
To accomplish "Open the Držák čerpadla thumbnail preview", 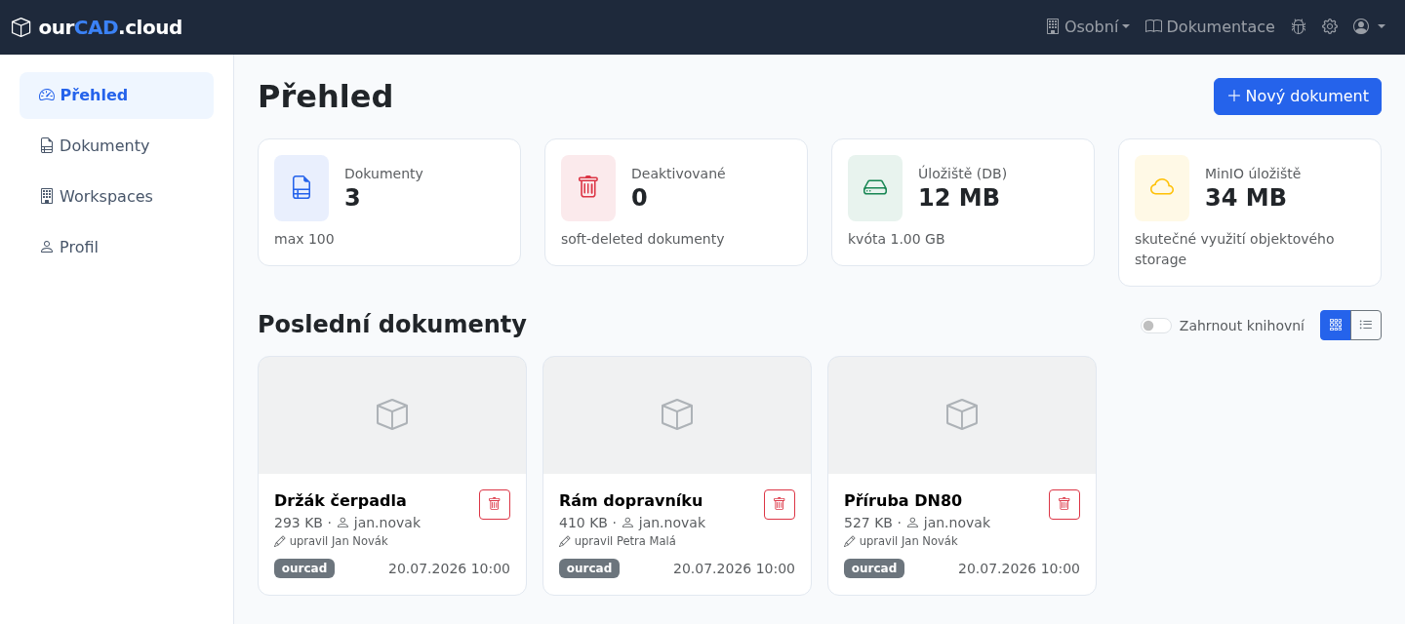I will (x=392, y=415).
